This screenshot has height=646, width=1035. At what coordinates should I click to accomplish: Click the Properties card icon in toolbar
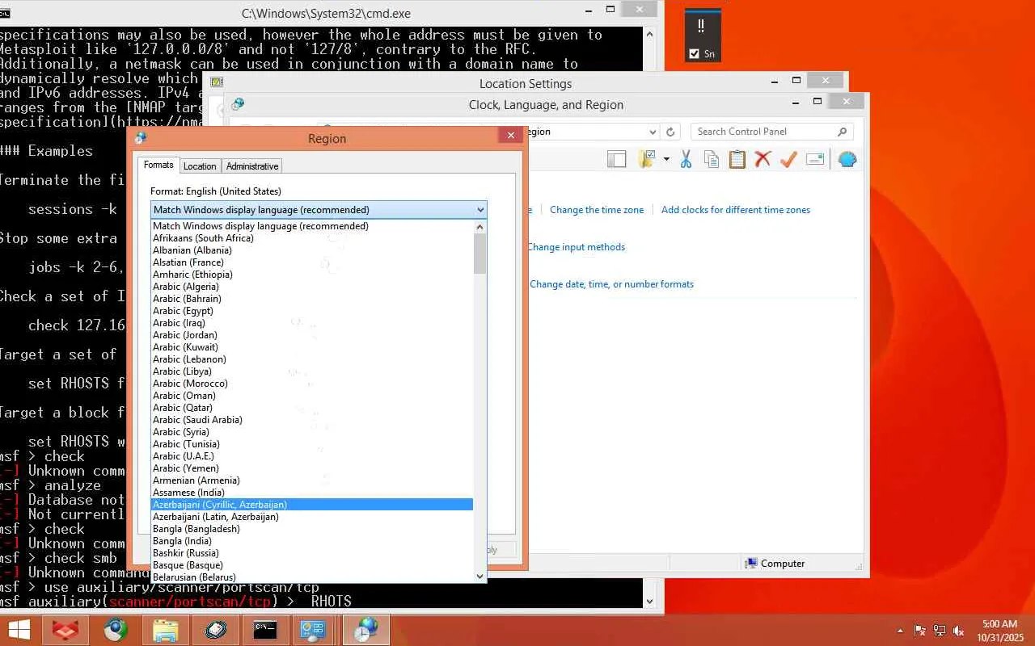[x=815, y=159]
